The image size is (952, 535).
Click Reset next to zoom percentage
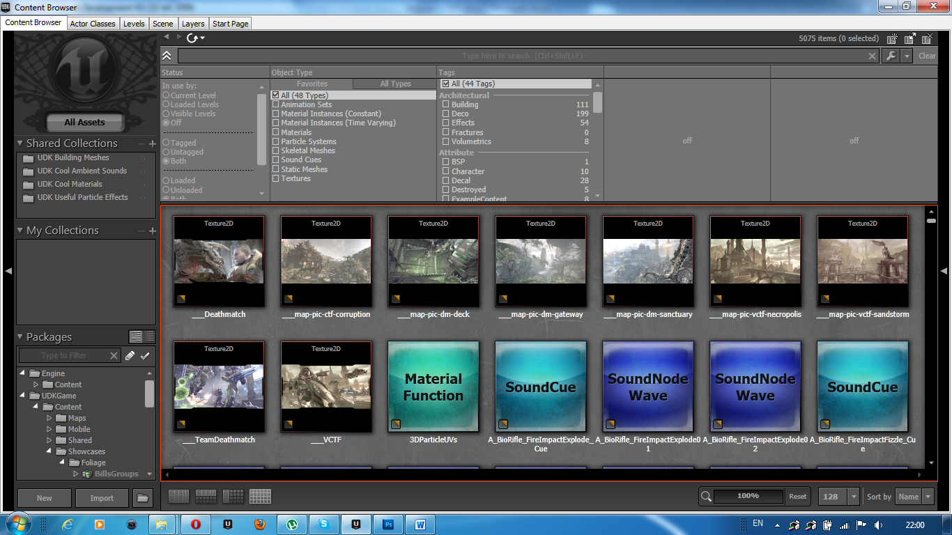[798, 497]
